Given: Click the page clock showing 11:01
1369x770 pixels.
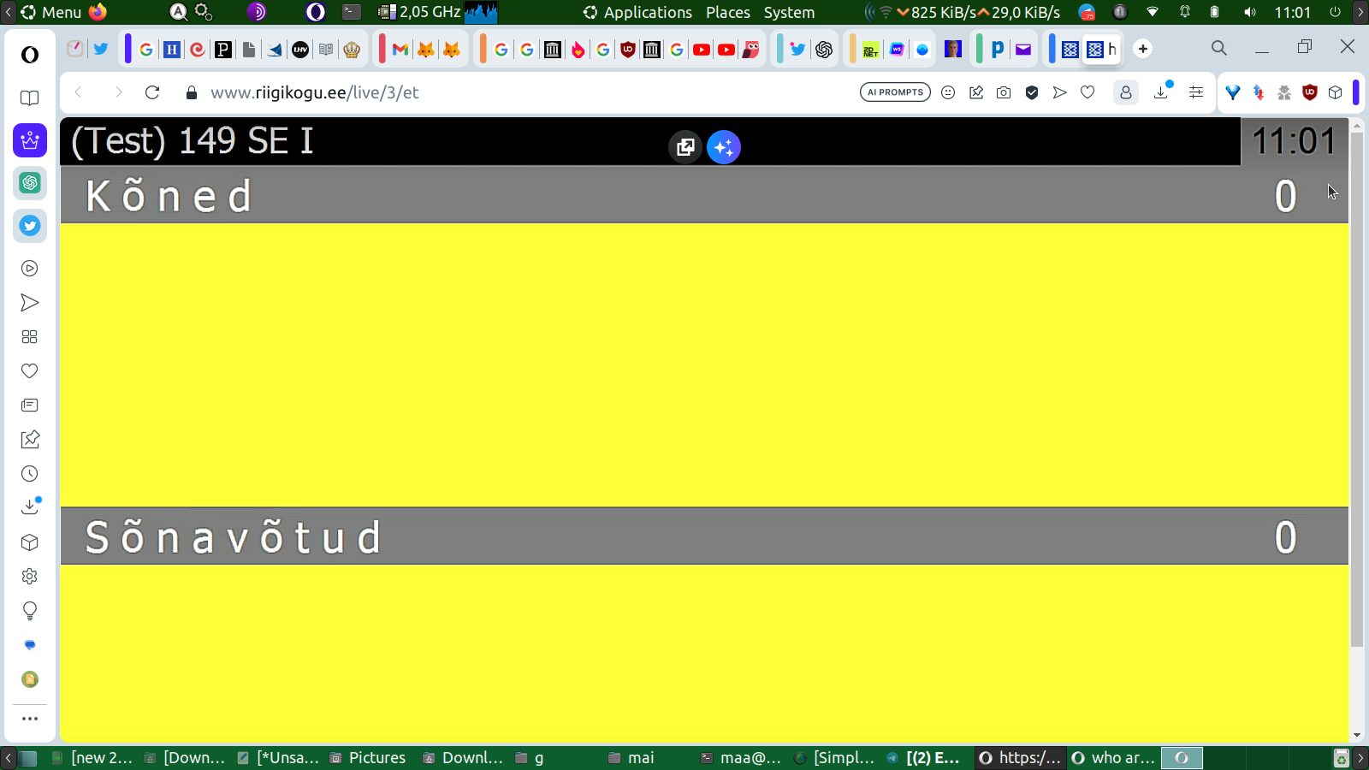Looking at the screenshot, I should tap(1294, 141).
